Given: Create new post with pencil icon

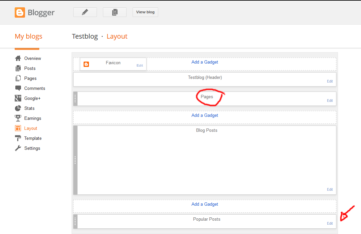Looking at the screenshot, I should click(x=85, y=12).
